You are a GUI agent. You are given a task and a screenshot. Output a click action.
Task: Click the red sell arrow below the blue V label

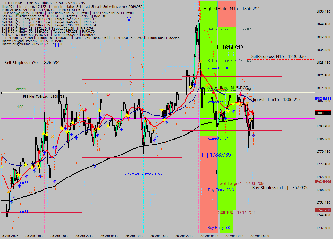(131, 81)
